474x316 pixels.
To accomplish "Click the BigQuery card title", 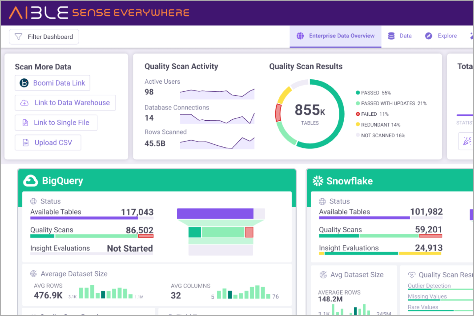I will pos(63,181).
